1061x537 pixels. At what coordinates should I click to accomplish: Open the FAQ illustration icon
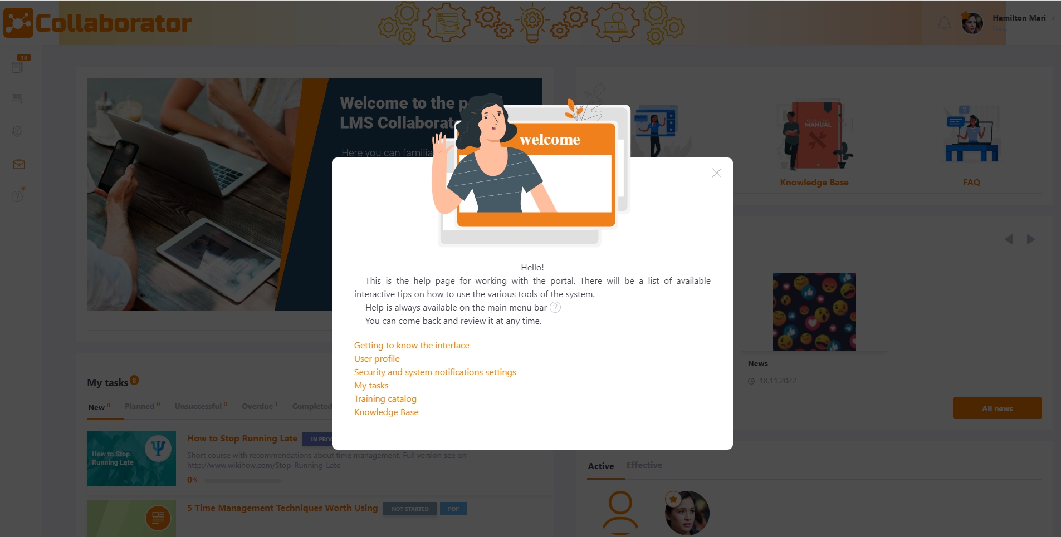pyautogui.click(x=971, y=134)
